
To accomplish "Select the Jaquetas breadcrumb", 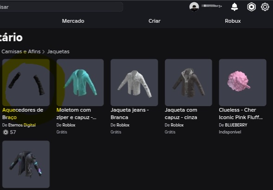I will click(58, 51).
